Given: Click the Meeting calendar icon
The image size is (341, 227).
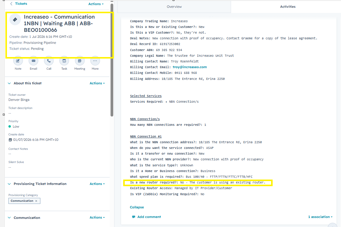Looking at the screenshot, I should 80,61.
